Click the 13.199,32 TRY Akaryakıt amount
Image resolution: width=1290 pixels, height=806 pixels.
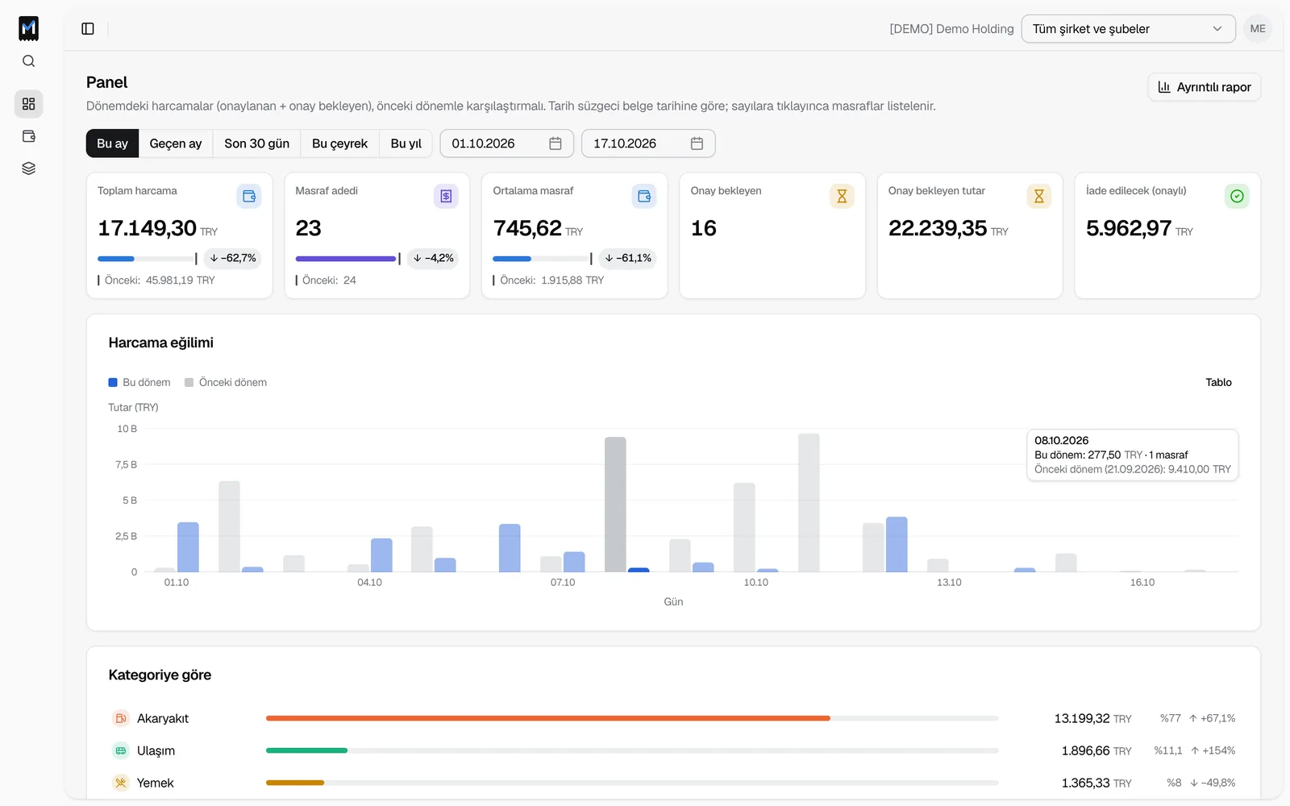[1092, 718]
